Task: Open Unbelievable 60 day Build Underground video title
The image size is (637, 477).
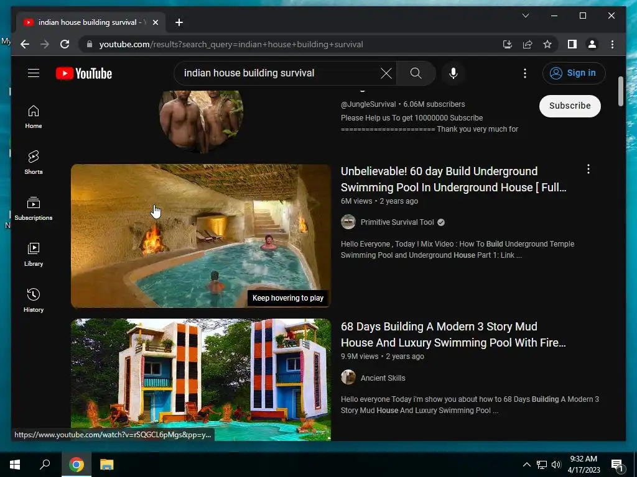Action: coord(453,179)
